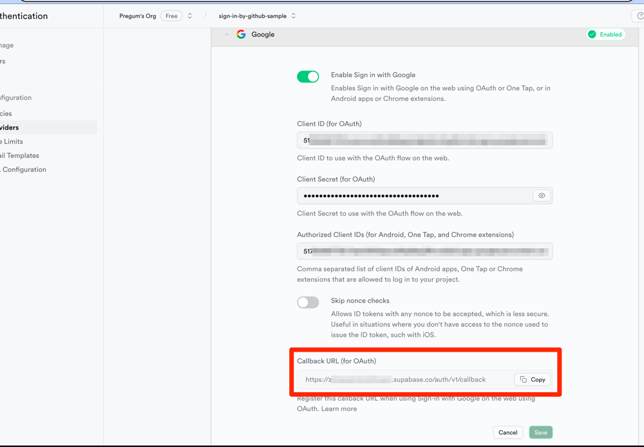Cancel the provider configuration changes
The image size is (644, 447).
pyautogui.click(x=507, y=432)
